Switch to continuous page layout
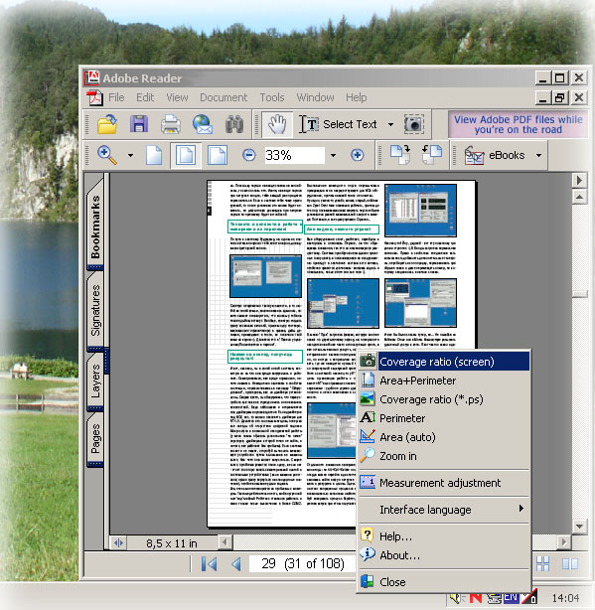 pyautogui.click(x=542, y=563)
